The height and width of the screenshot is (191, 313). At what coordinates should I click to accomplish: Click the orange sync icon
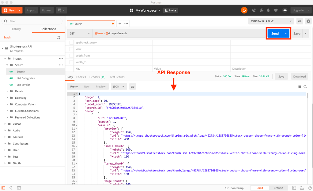(x=244, y=10)
